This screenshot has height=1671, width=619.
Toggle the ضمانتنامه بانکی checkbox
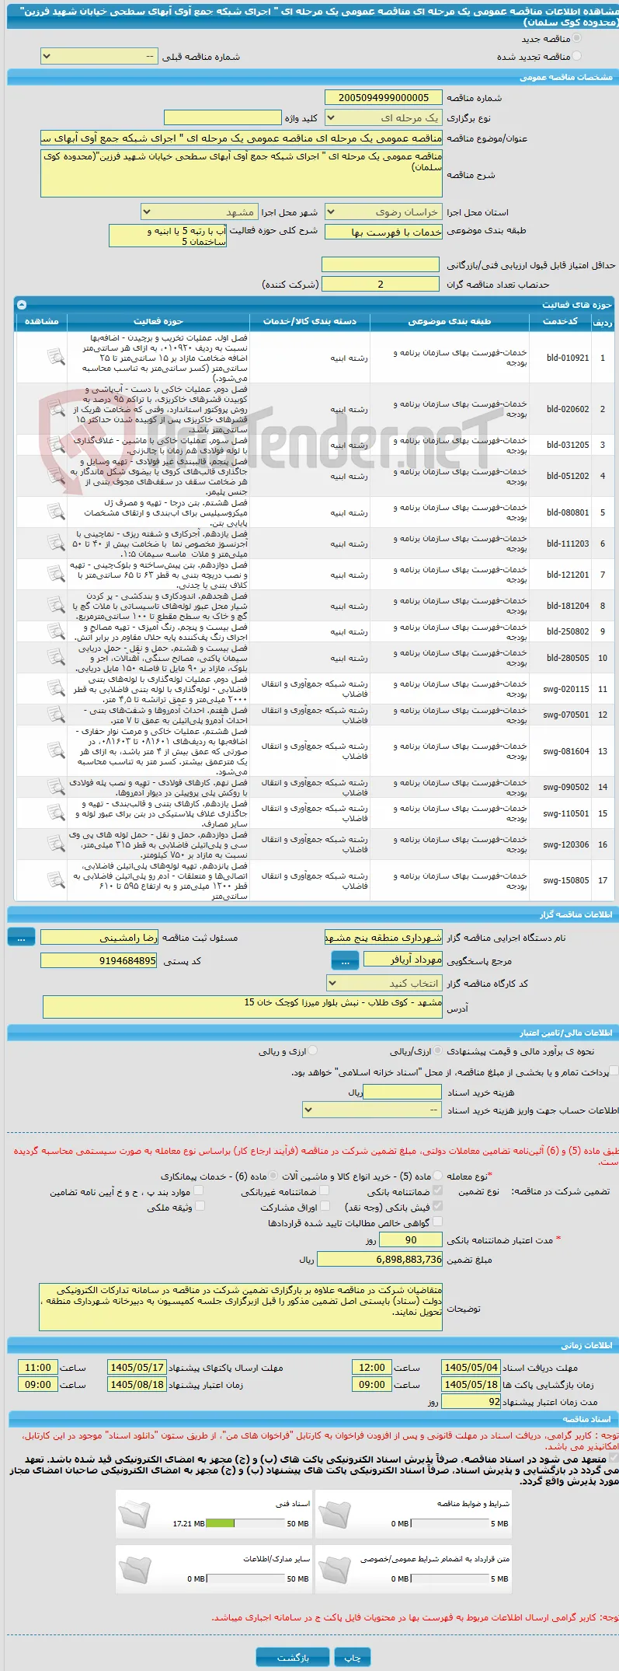coord(437,1190)
